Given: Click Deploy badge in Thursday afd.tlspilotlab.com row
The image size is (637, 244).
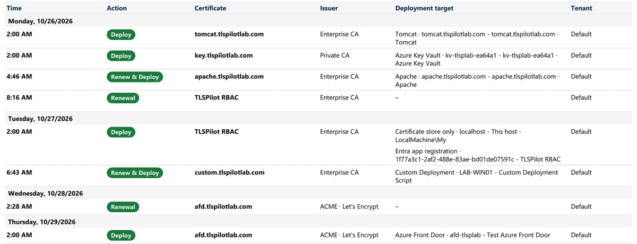Looking at the screenshot, I should pos(121,235).
